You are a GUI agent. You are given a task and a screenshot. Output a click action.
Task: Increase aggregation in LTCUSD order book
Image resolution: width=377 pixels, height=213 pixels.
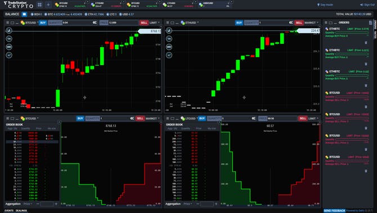[x=216, y=204]
